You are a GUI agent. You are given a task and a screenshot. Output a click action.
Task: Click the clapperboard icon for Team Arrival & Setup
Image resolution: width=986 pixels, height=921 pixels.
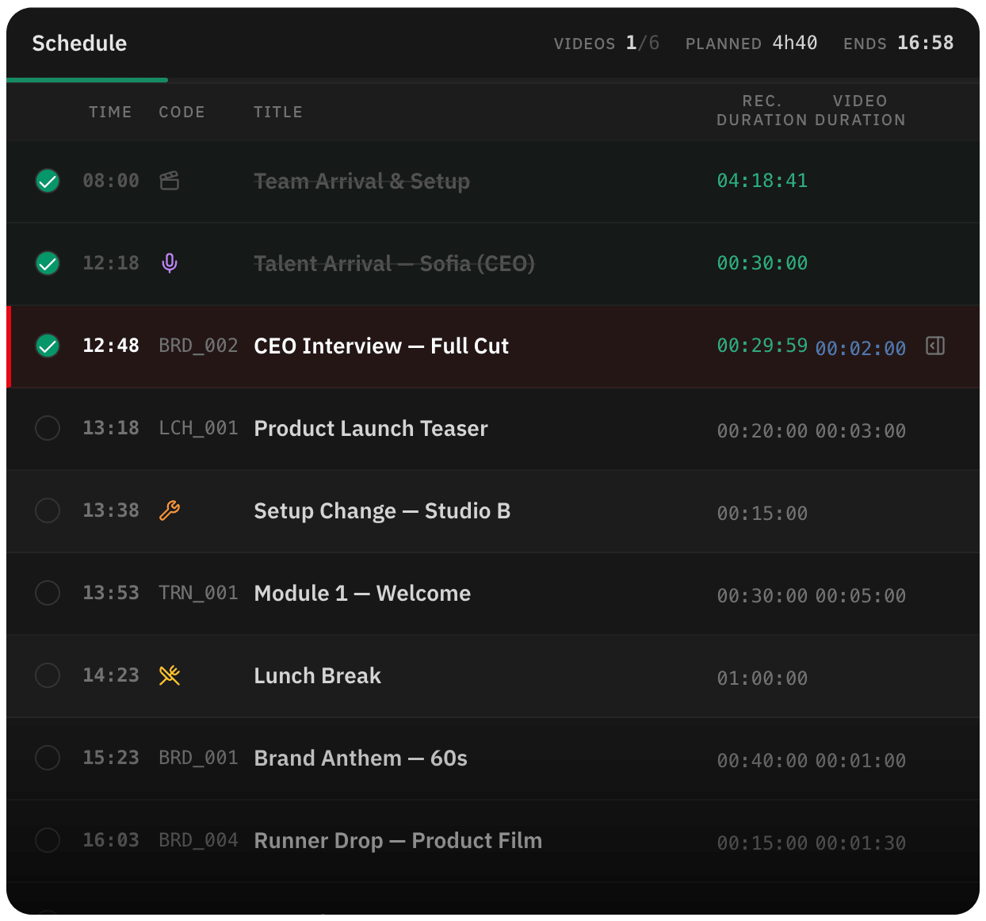click(x=170, y=181)
